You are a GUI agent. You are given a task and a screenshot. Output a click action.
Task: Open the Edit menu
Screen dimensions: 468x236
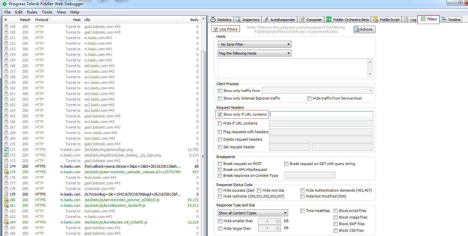pos(19,12)
